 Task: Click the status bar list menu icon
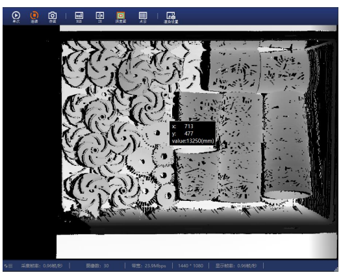(x=8, y=266)
